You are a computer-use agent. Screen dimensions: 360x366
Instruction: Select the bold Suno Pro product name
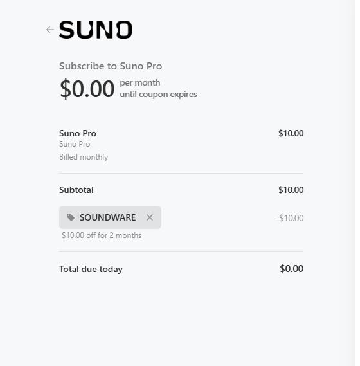tap(78, 133)
